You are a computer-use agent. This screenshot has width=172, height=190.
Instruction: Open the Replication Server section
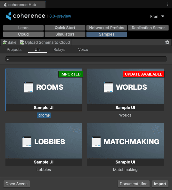coord(148,28)
